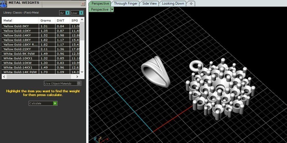The height and width of the screenshot is (143, 287).
Task: Select the cluster pendant model in the viewport
Action: click(x=220, y=89)
